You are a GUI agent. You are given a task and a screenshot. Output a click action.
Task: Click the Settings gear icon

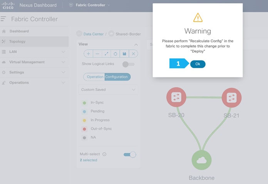(x=3, y=72)
